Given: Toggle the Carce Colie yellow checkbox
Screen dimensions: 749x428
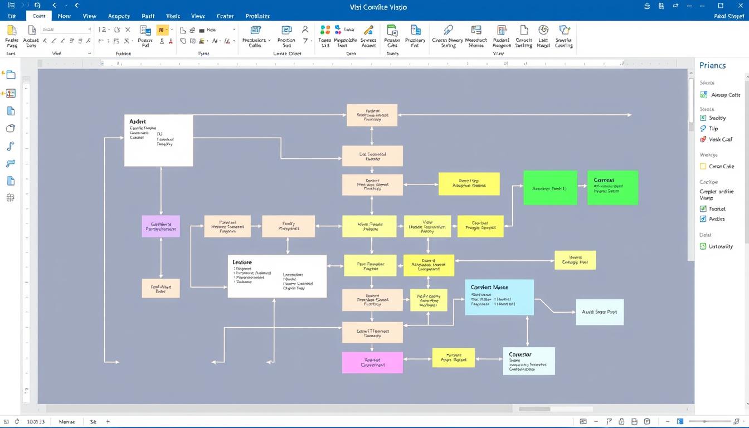Looking at the screenshot, I should pyautogui.click(x=703, y=166).
